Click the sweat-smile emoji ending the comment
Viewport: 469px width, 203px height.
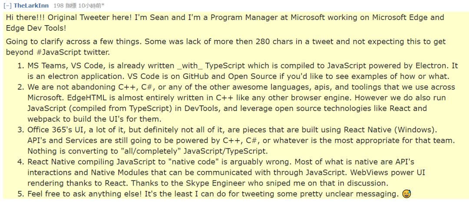(x=406, y=194)
